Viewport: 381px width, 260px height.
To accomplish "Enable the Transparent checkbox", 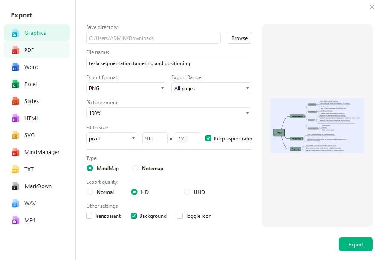I will [89, 216].
